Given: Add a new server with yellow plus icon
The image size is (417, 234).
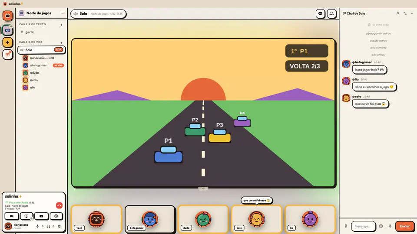Looking at the screenshot, I should click(x=7, y=42).
